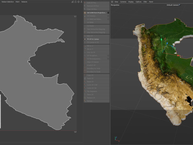Open the Textures menu
Image resolution: width=193 pixels, height=145 pixels.
[x=24, y=2]
